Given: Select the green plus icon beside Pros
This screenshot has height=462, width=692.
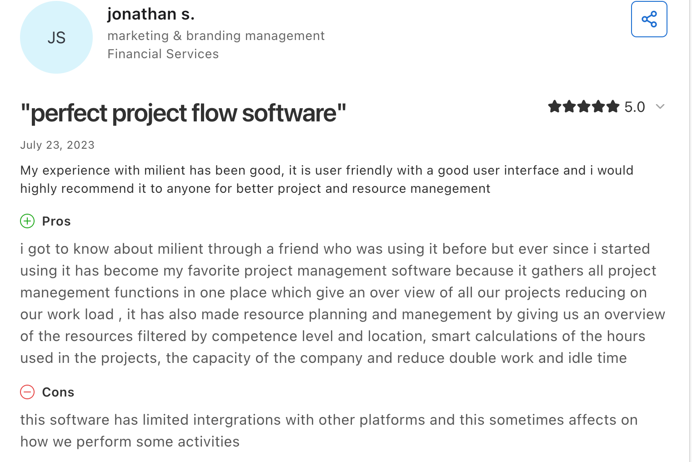Looking at the screenshot, I should (27, 221).
